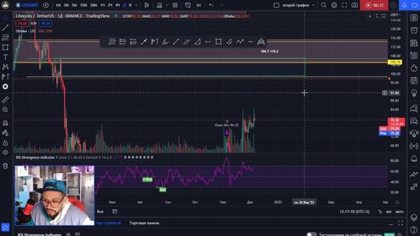Click the 91.50 price plus button

tap(385, 93)
